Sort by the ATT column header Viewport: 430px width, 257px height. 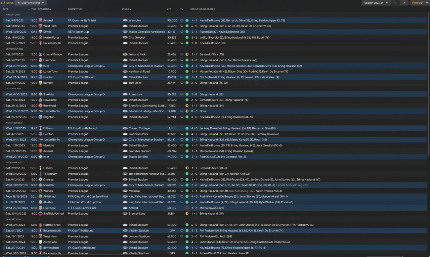[169, 9]
